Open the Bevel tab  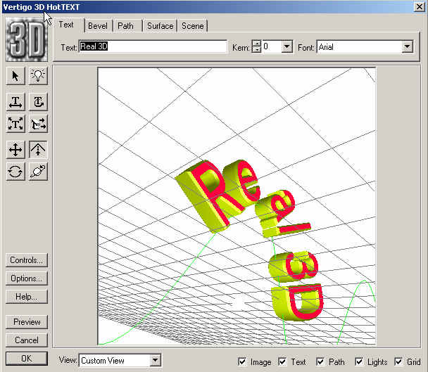(x=98, y=26)
